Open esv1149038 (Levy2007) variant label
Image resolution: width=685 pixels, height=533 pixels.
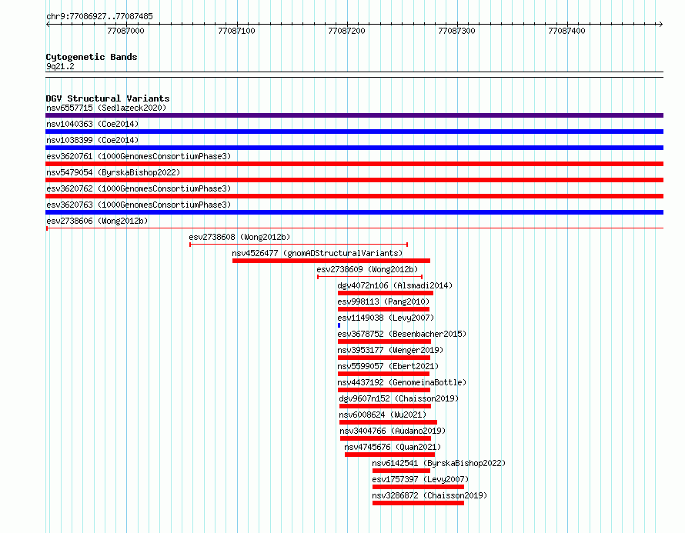coord(386,318)
